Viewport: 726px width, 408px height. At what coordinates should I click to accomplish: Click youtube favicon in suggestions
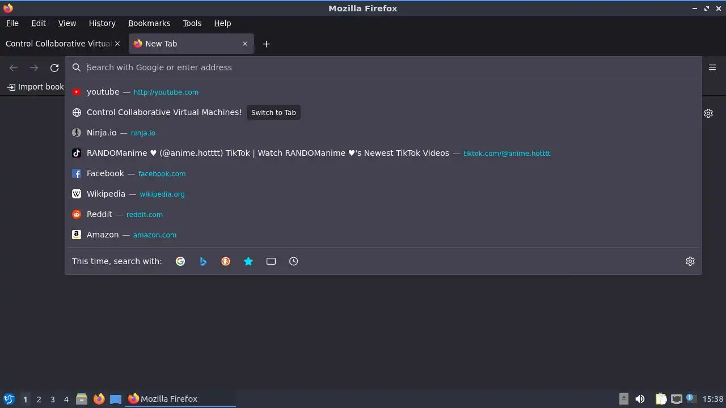click(77, 92)
